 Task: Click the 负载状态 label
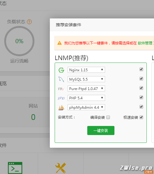click(x=16, y=22)
